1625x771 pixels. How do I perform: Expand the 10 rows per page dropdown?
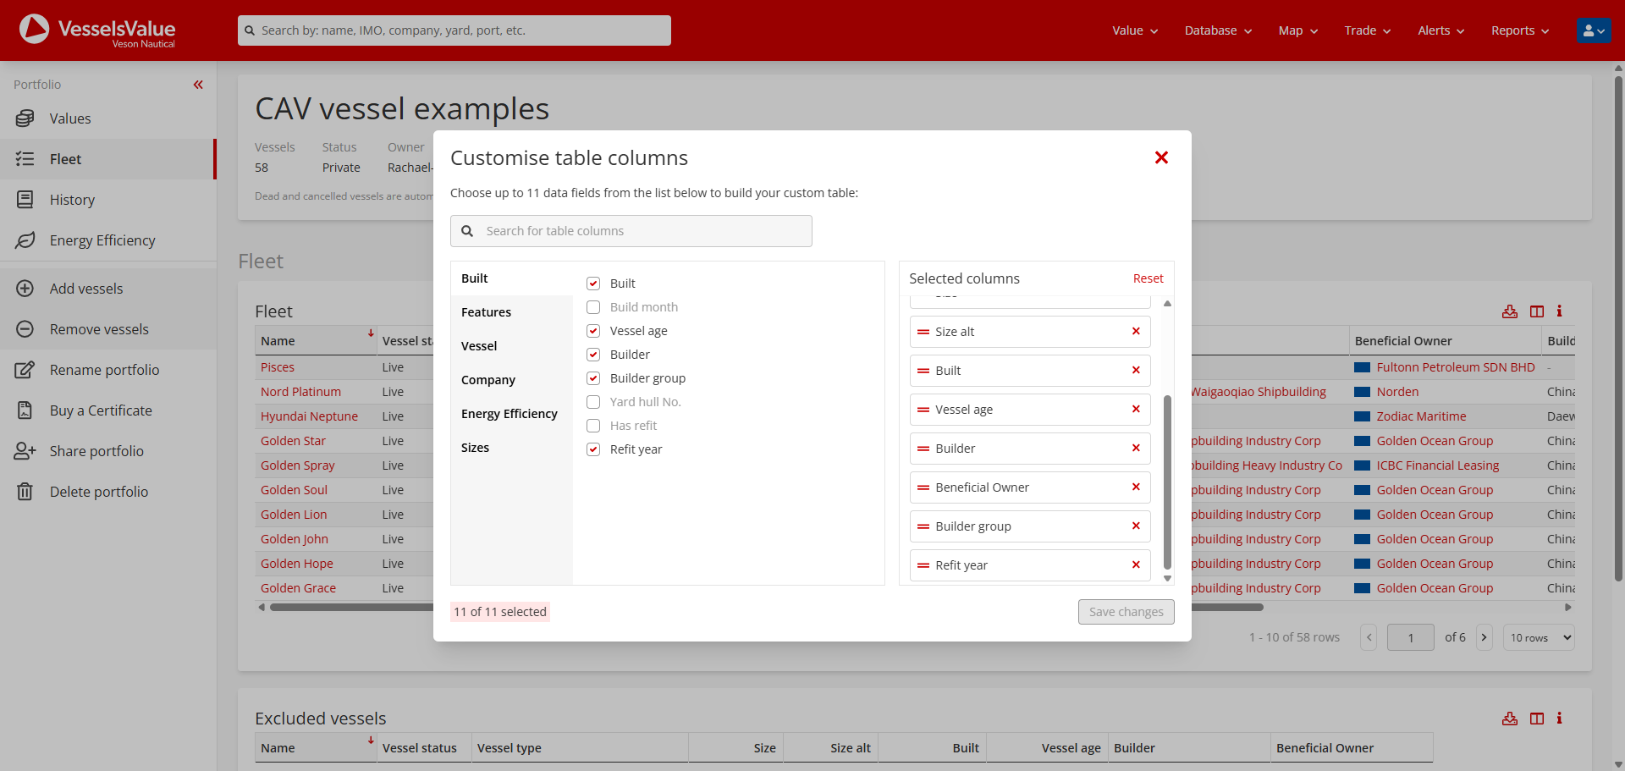(x=1540, y=637)
